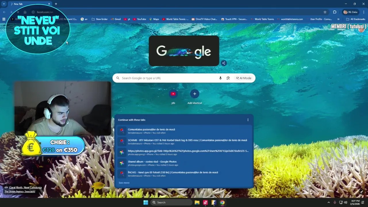Viewport: 368px width, 207px height.
Task: Open the YouTube bookmark
Action: click(139, 19)
